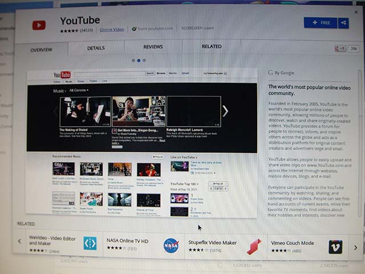Open the WeVideo app icon

coord(90,244)
